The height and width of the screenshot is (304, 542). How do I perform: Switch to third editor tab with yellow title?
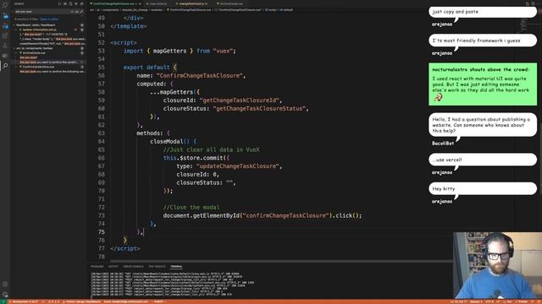coord(192,3)
